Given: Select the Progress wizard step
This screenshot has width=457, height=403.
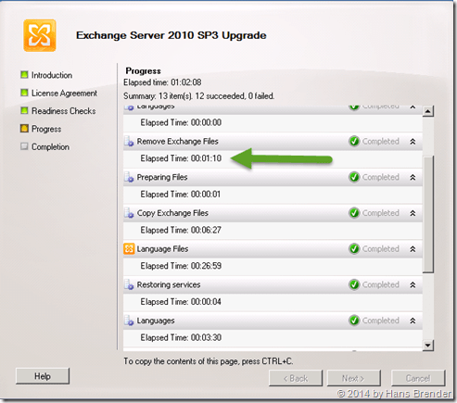Looking at the screenshot, I should pyautogui.click(x=46, y=129).
